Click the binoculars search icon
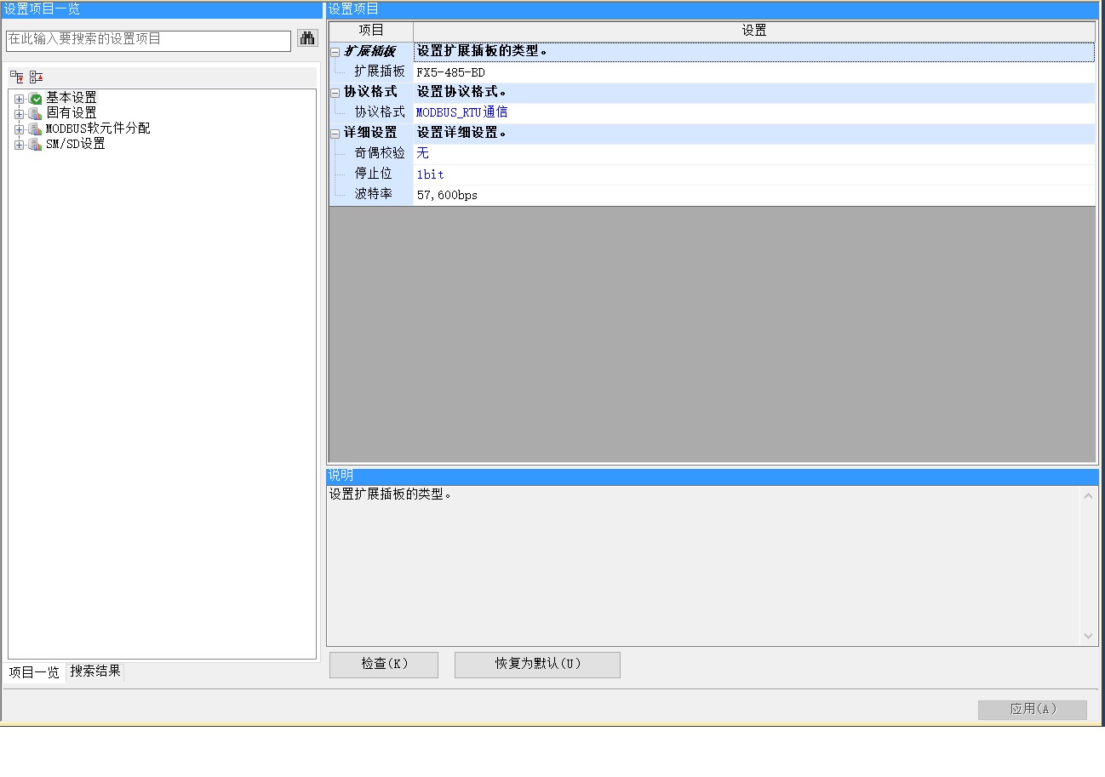Screen dimensions: 1105x777 pyautogui.click(x=307, y=39)
